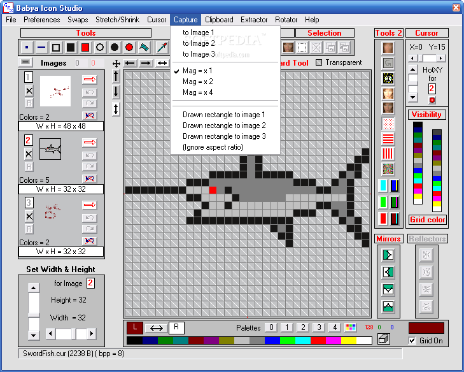Shift image up with up arrow button
This screenshot has width=464, height=372.
click(116, 76)
